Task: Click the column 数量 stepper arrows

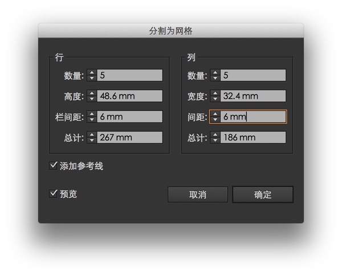Action: click(215, 75)
